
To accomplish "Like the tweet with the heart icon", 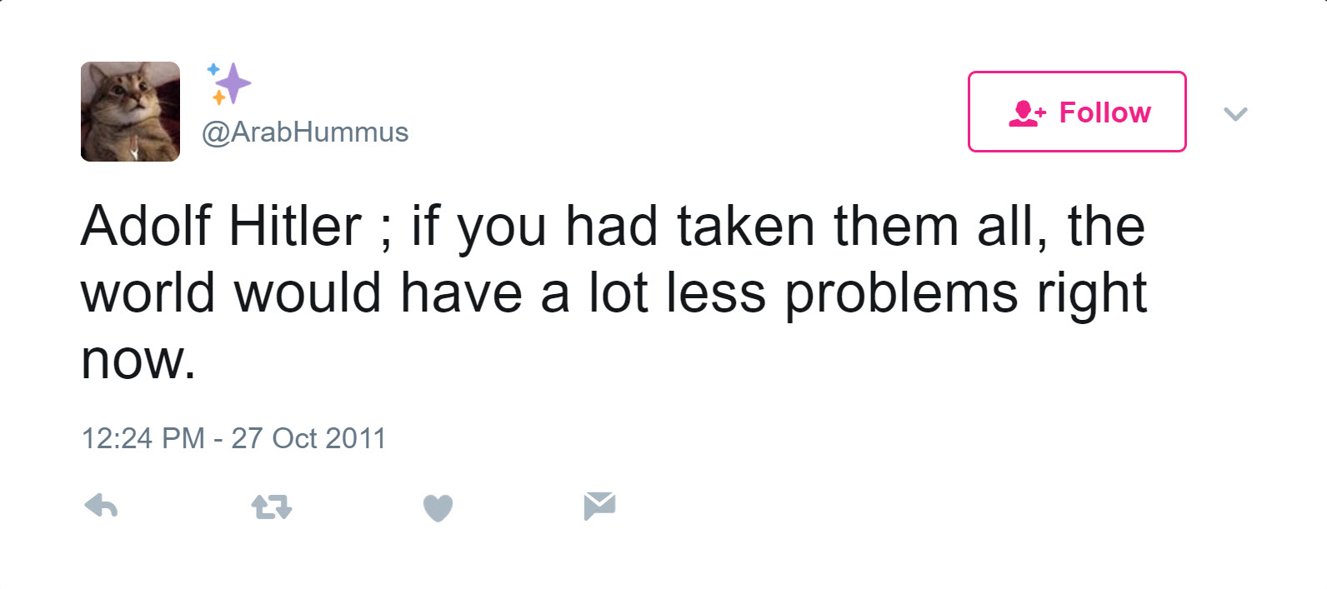I will point(438,507).
